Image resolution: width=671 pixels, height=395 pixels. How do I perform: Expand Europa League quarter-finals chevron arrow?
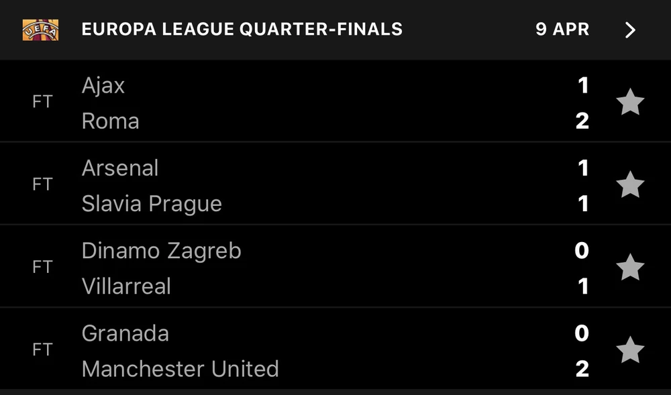point(630,30)
